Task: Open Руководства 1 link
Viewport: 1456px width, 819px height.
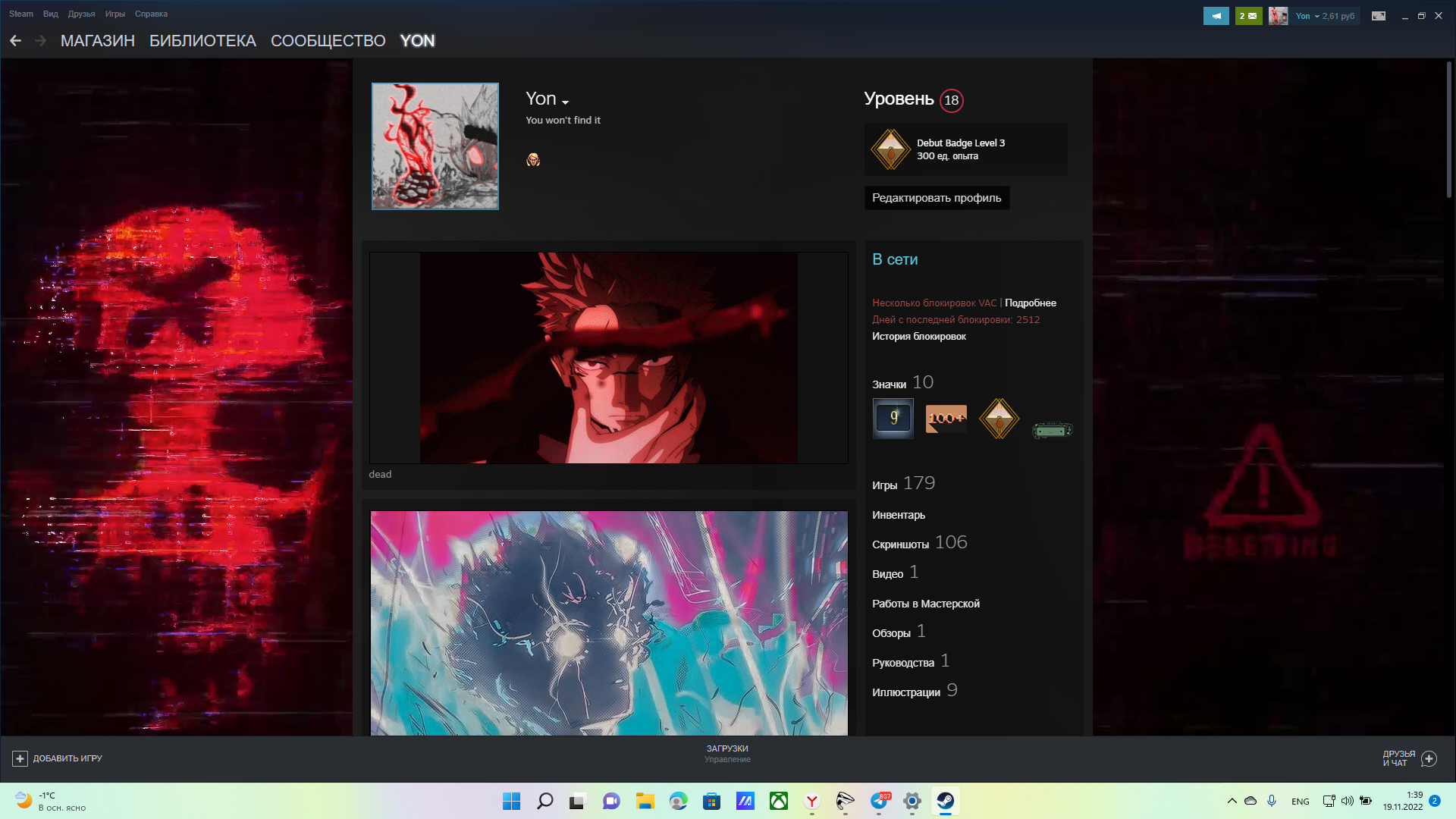Action: pyautogui.click(x=911, y=661)
